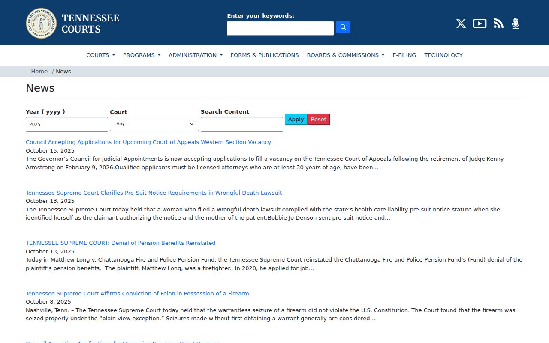Click the Year (yyyy) input field

pos(67,124)
